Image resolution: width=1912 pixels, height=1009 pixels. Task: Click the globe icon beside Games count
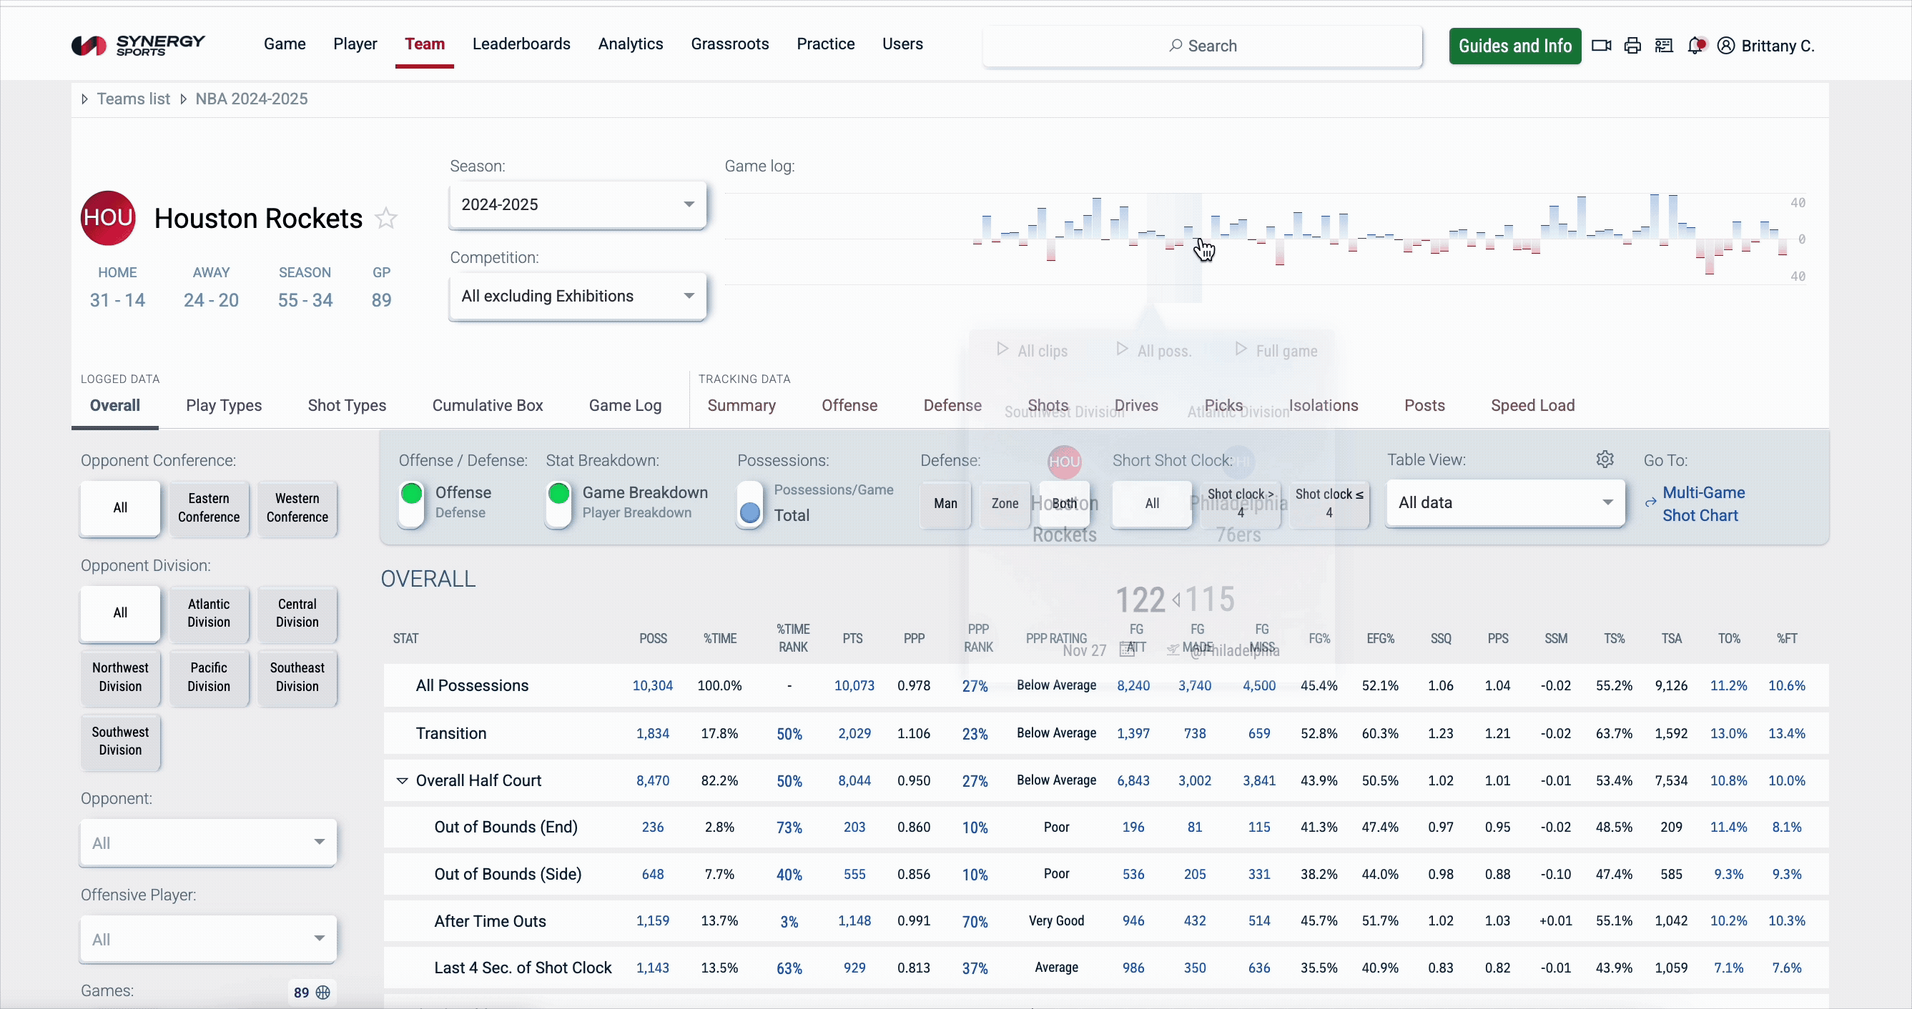pos(323,992)
